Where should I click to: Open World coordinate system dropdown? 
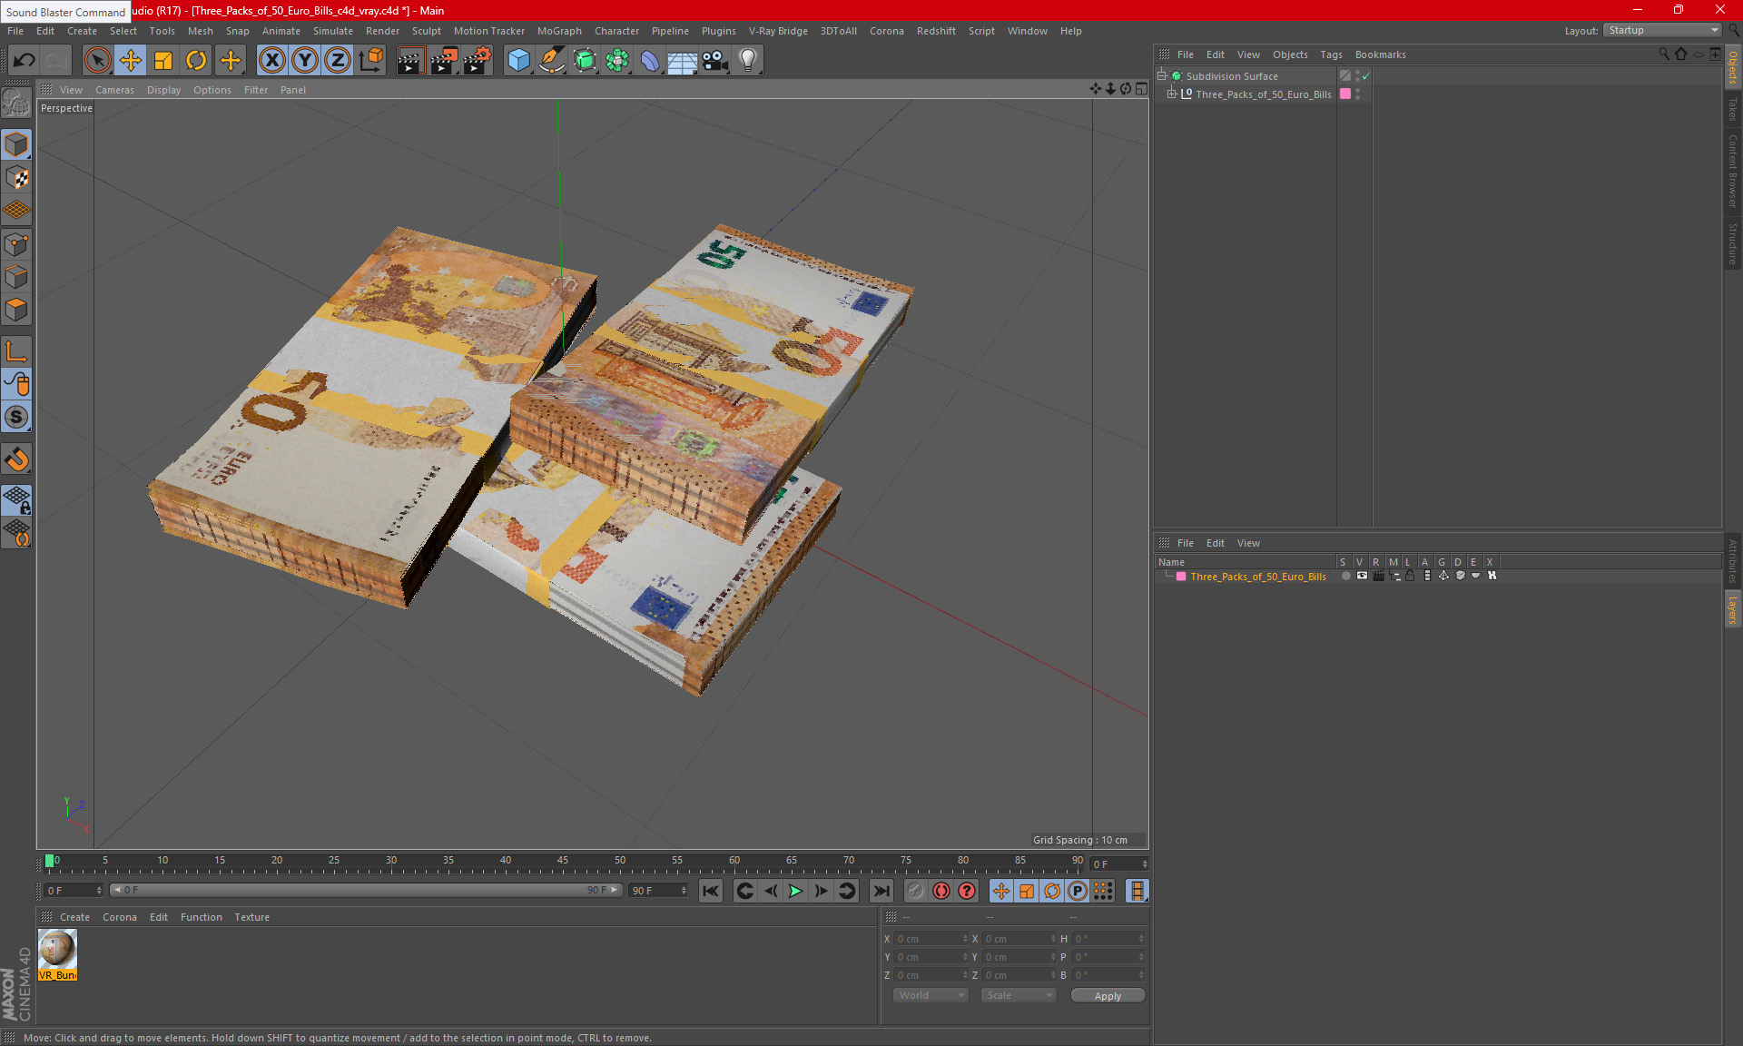tap(931, 995)
